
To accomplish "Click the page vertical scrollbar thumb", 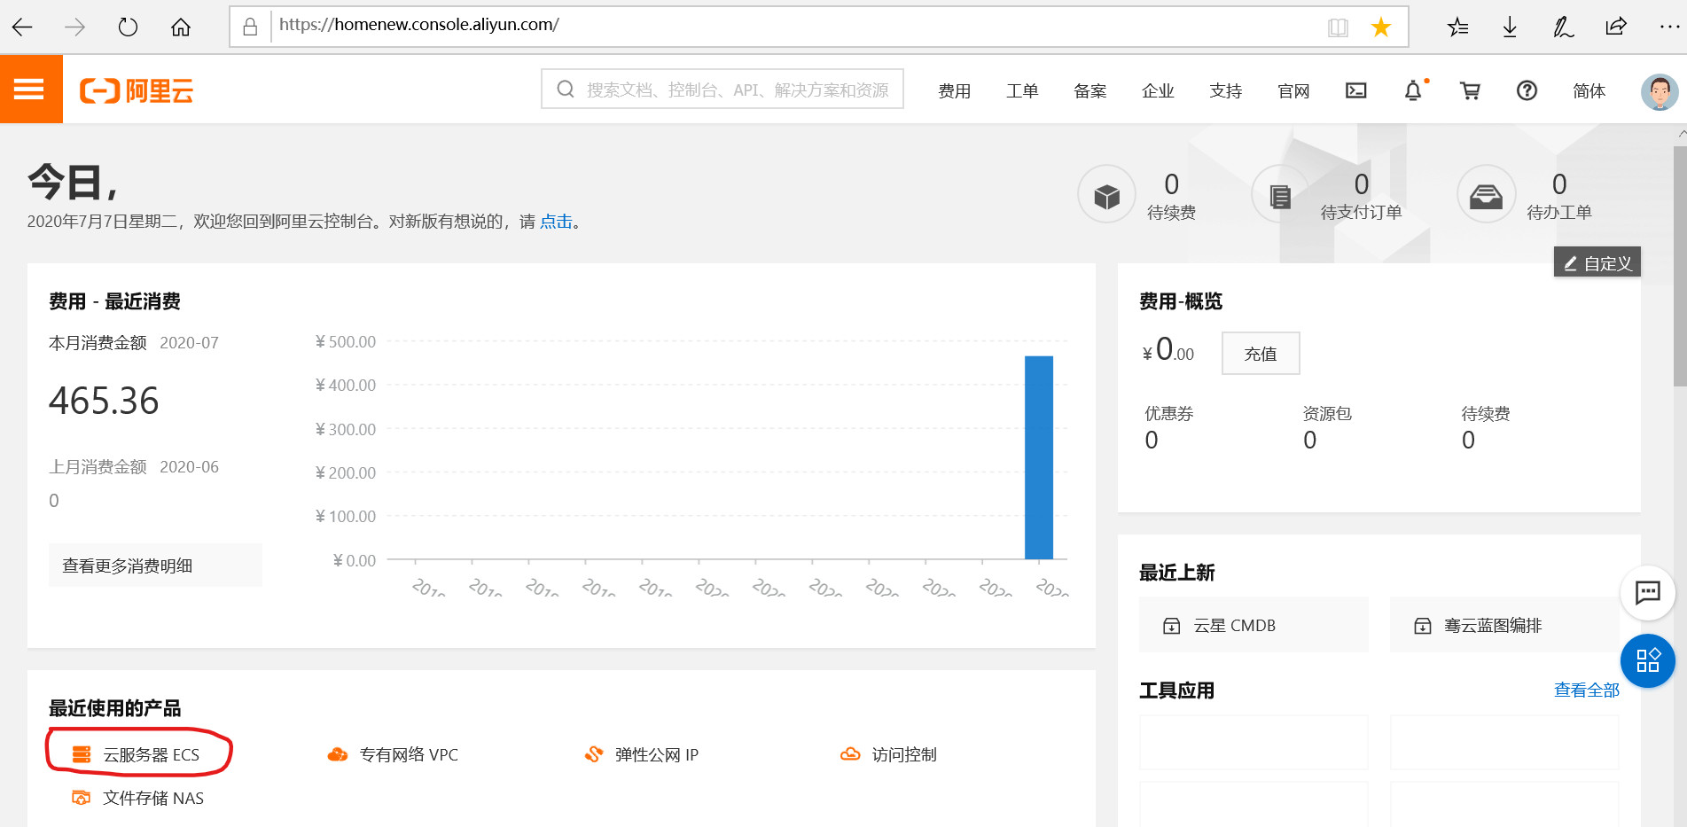I will tap(1680, 266).
